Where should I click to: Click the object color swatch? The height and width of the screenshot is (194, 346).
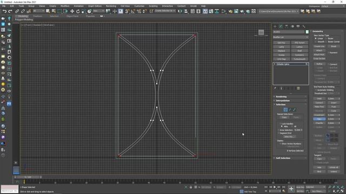(307, 32)
